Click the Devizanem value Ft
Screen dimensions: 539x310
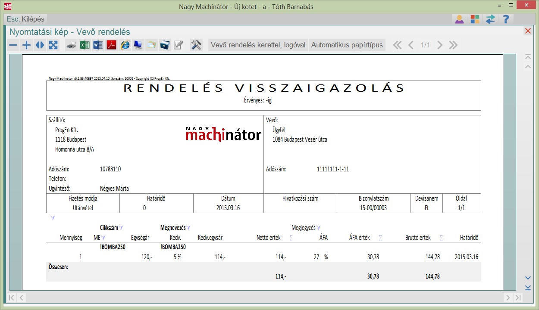coord(427,208)
